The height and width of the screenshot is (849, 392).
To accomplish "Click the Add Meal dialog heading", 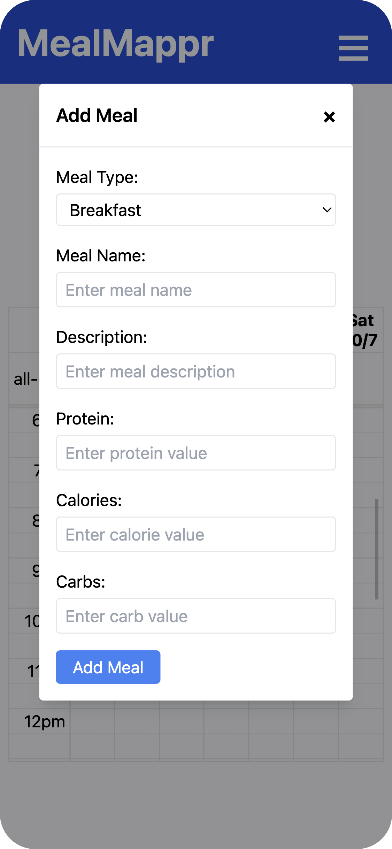I will click(x=97, y=116).
